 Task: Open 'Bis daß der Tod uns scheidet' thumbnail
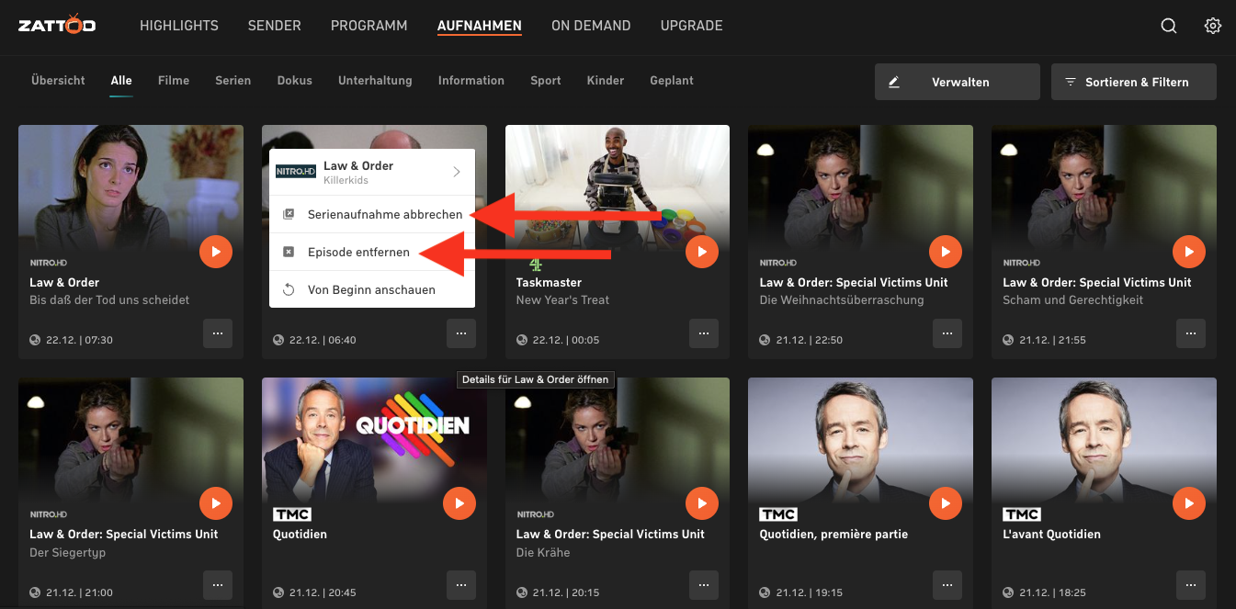[130, 188]
